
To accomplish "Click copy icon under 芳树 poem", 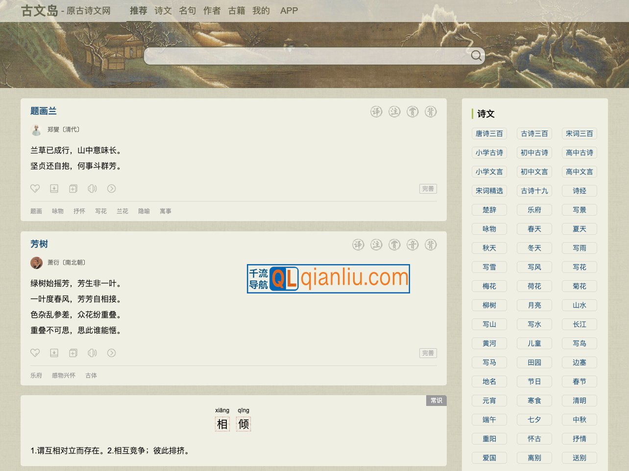I will pyautogui.click(x=73, y=353).
